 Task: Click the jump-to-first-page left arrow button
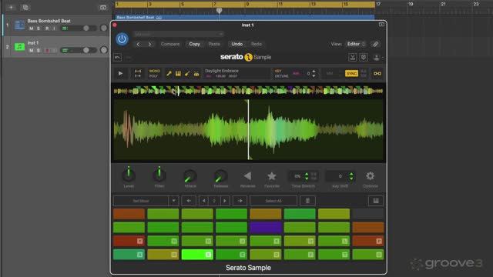tap(189, 201)
